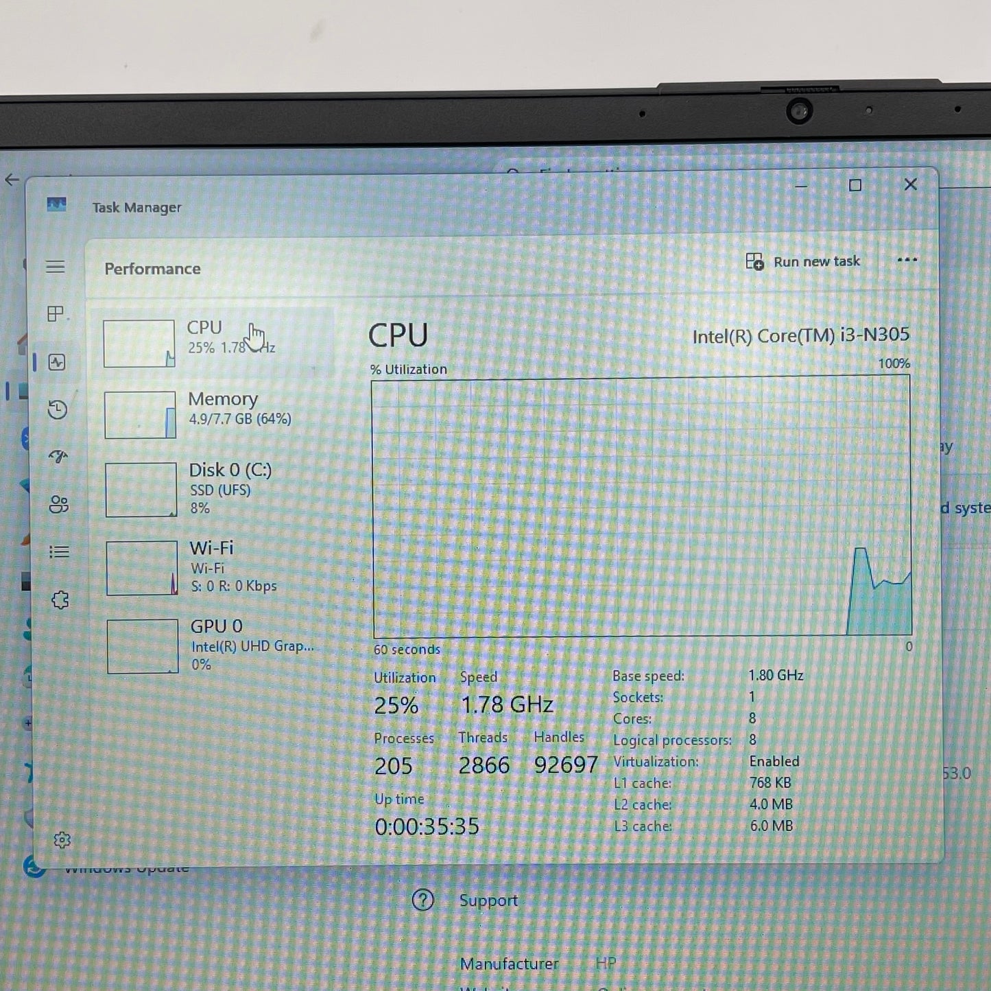
Task: Open the Support help icon in Settings
Action: pos(422,900)
